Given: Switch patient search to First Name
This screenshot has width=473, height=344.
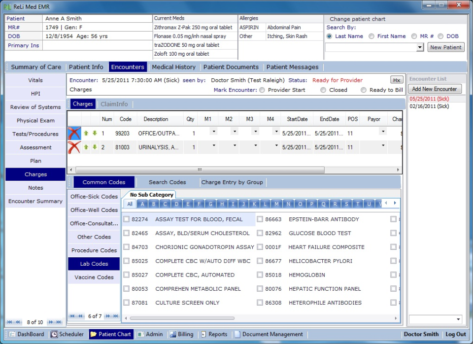Looking at the screenshot, I should coord(371,36).
